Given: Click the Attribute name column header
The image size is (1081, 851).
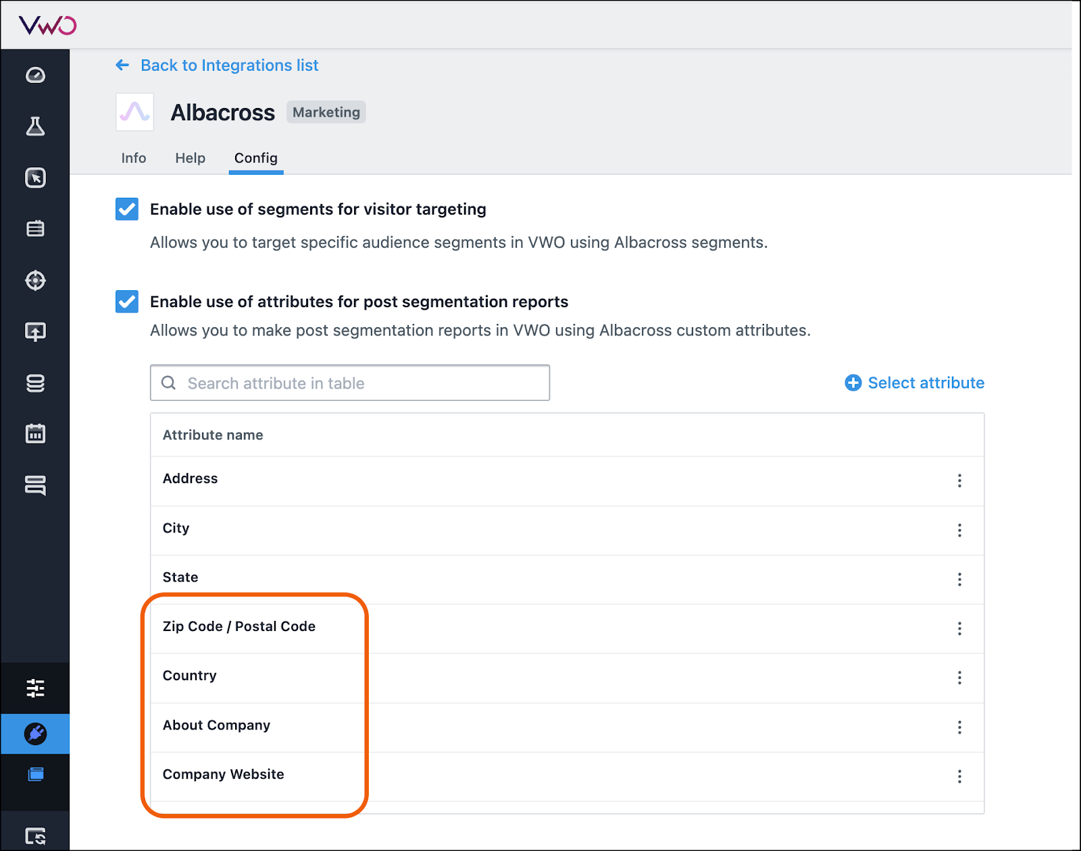Looking at the screenshot, I should tap(213, 435).
